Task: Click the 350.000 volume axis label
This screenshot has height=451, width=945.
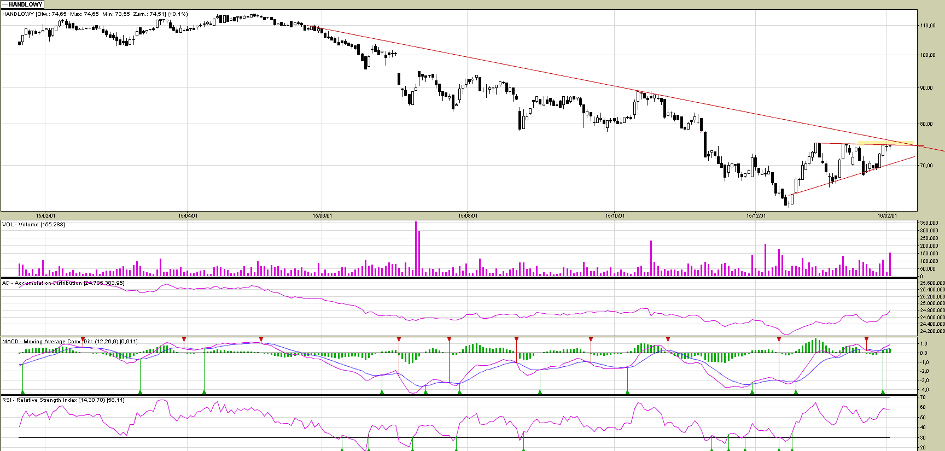Action: [x=929, y=223]
